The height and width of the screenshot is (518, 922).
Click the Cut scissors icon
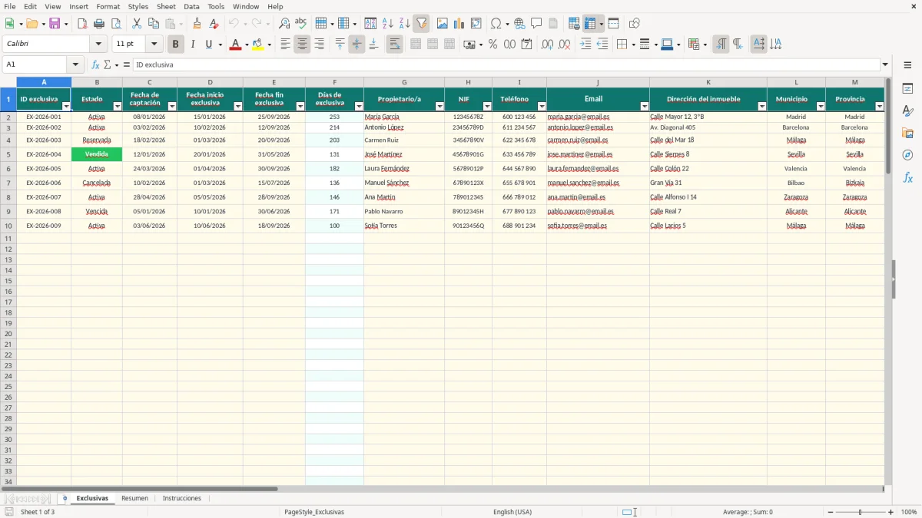click(x=137, y=24)
